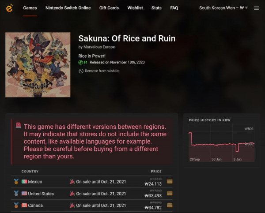Click the Rice is Power! tagline
Viewport: 265px width, 213px height.
coord(92,56)
